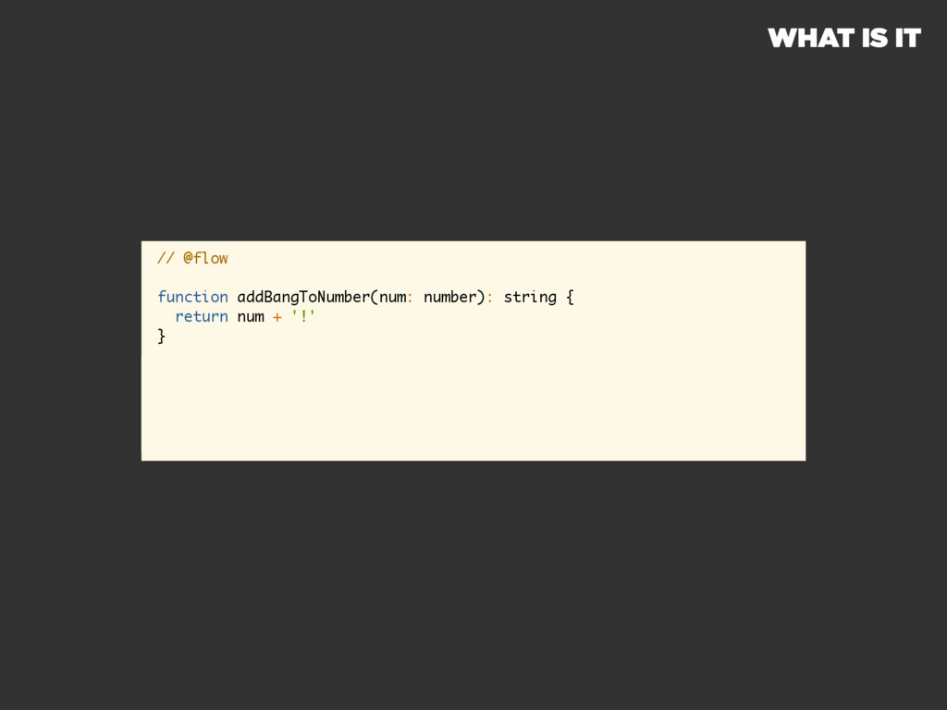Click the dark slide background below code
Image resolution: width=947 pixels, height=710 pixels.
point(473,580)
